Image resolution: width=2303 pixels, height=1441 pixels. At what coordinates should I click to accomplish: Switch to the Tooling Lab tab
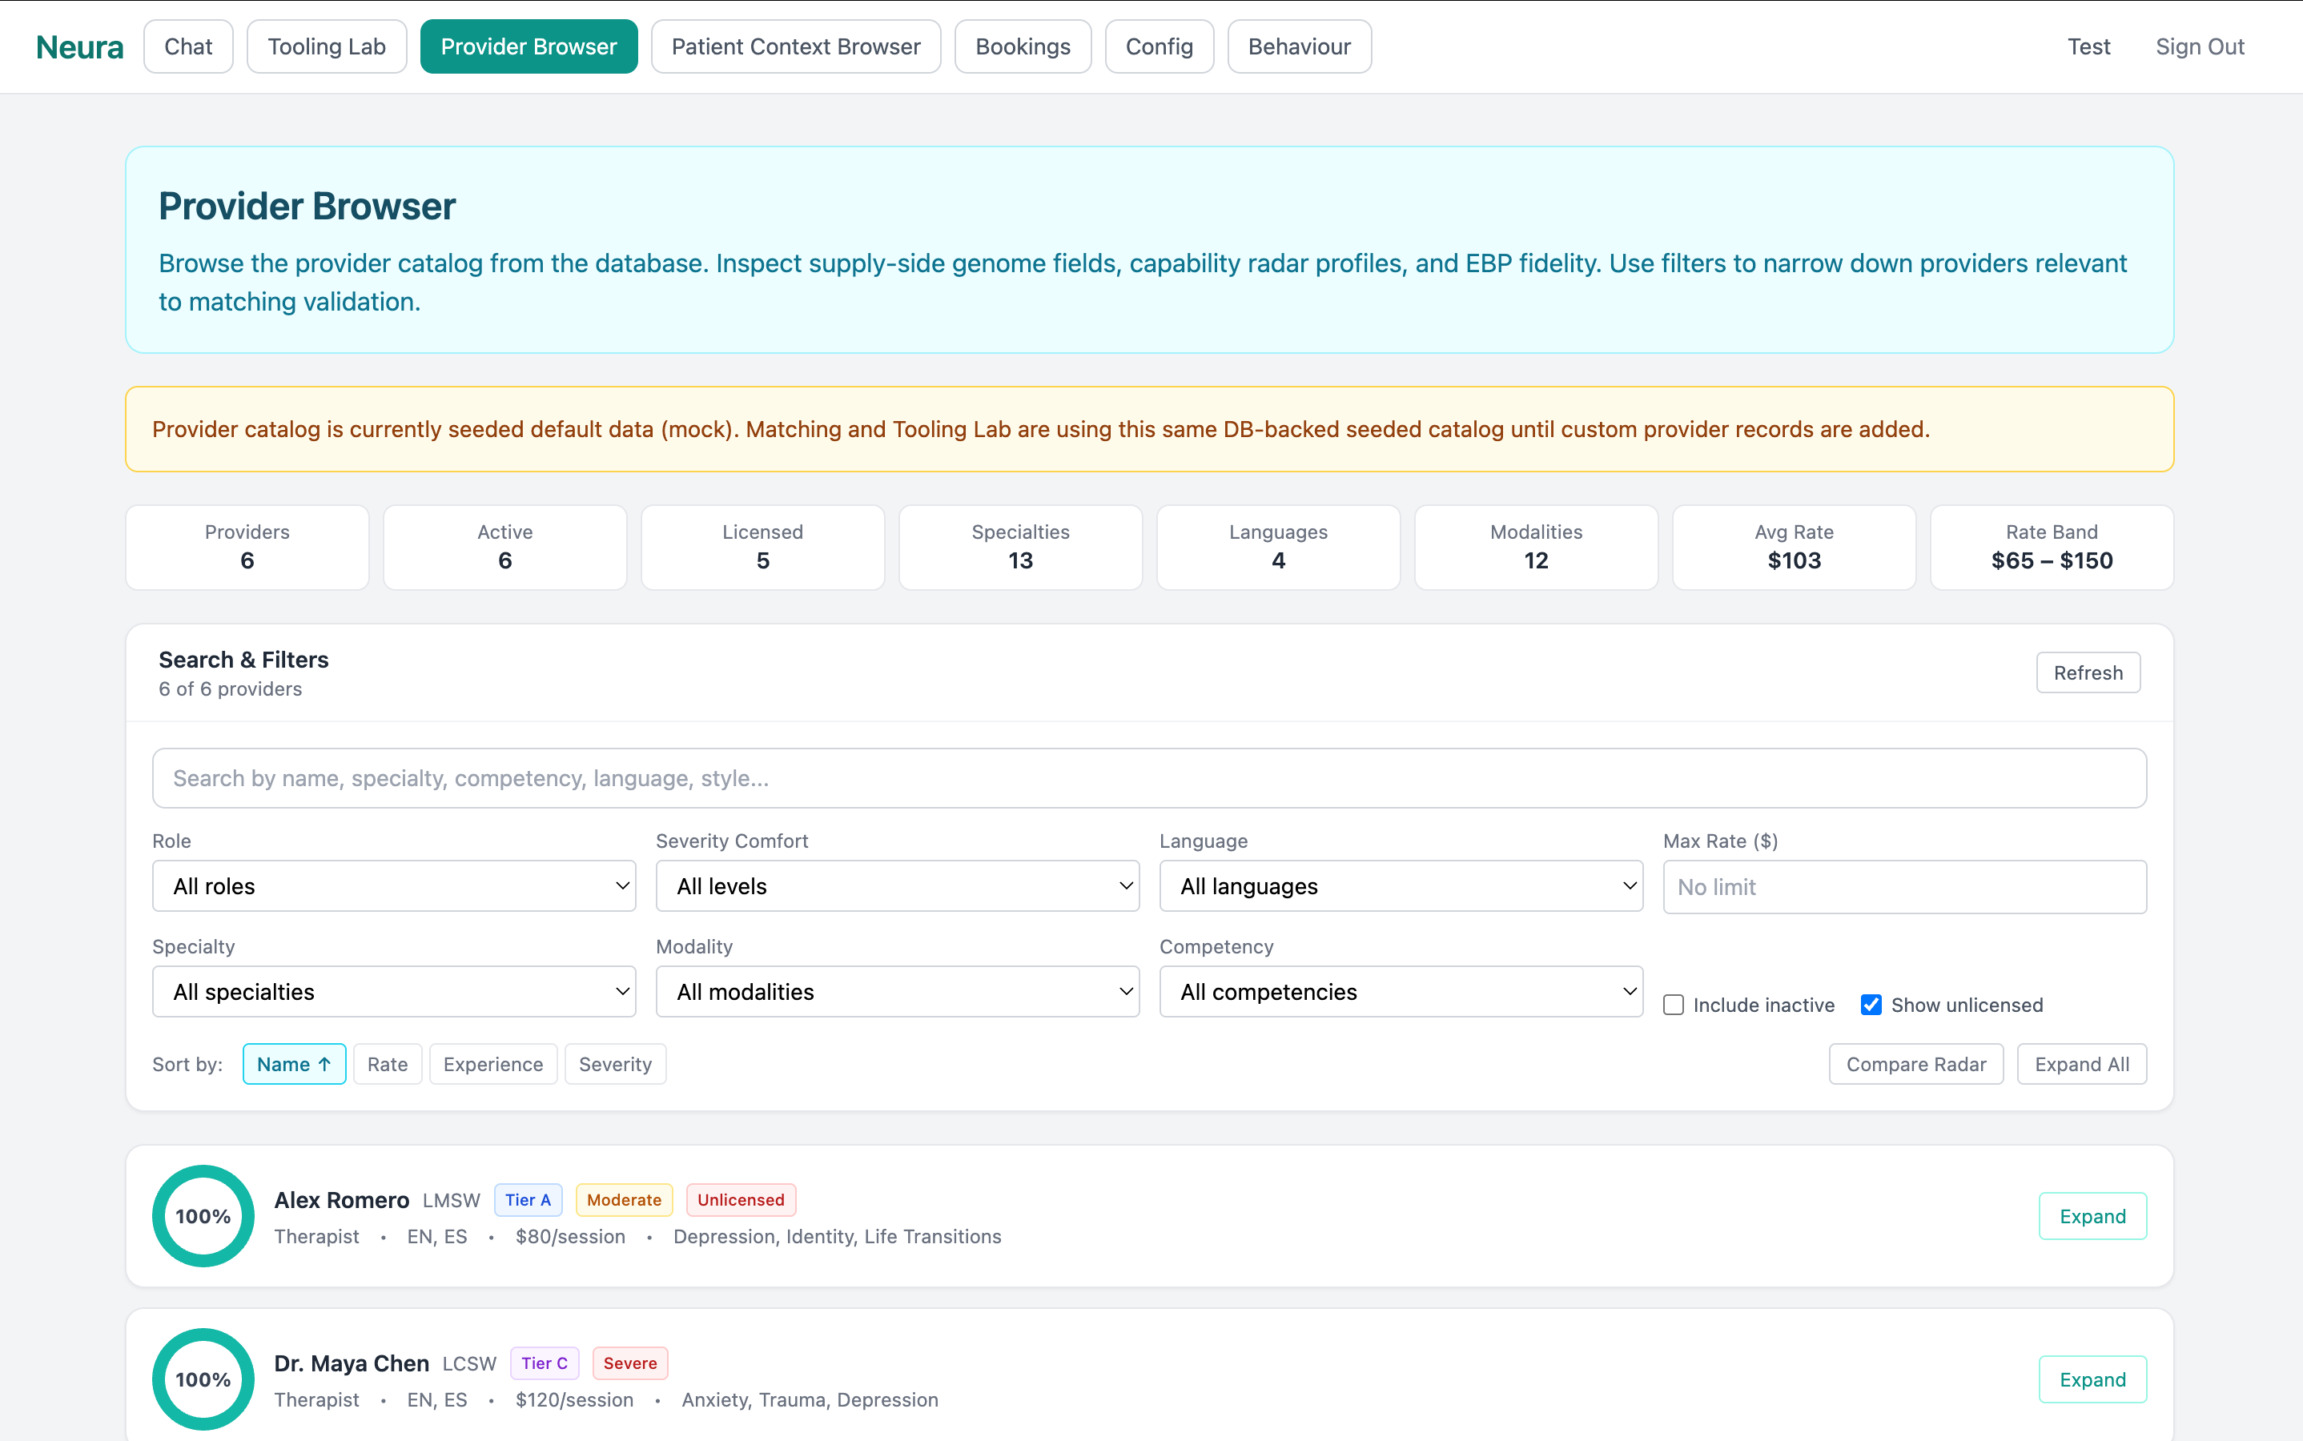[x=326, y=46]
